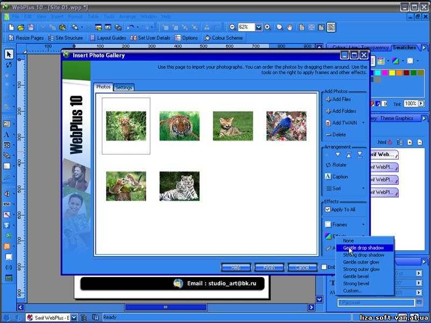Cancel the Insert Photo Gallery dialog

[x=302, y=267]
